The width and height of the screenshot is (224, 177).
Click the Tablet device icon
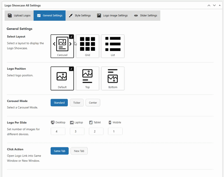(x=91, y=122)
